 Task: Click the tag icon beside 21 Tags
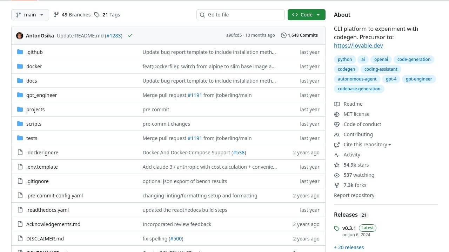coord(97,15)
